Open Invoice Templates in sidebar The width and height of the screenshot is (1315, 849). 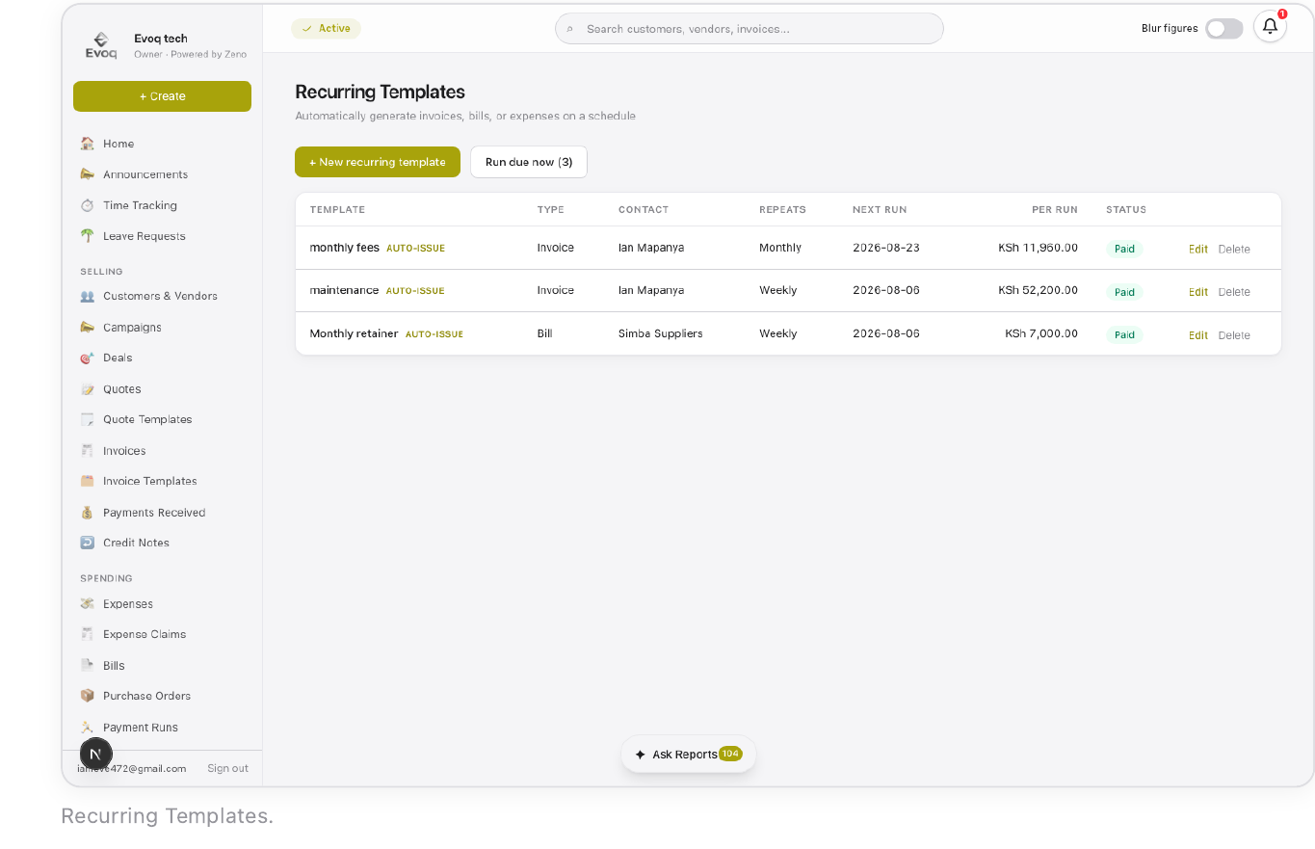tap(150, 482)
